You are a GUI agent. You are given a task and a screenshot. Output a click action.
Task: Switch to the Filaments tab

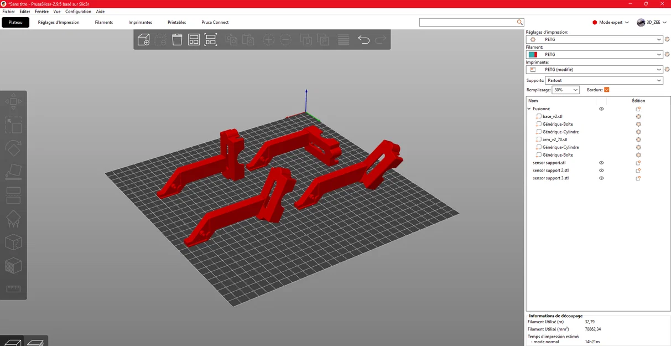pyautogui.click(x=104, y=22)
